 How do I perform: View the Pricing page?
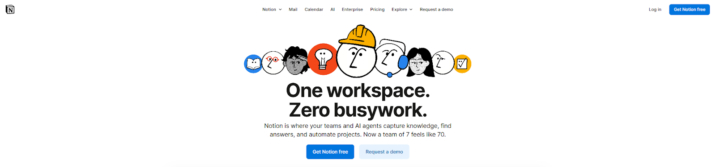pyautogui.click(x=377, y=9)
